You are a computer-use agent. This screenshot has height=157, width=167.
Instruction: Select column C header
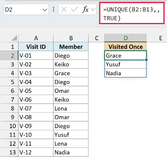97,38
